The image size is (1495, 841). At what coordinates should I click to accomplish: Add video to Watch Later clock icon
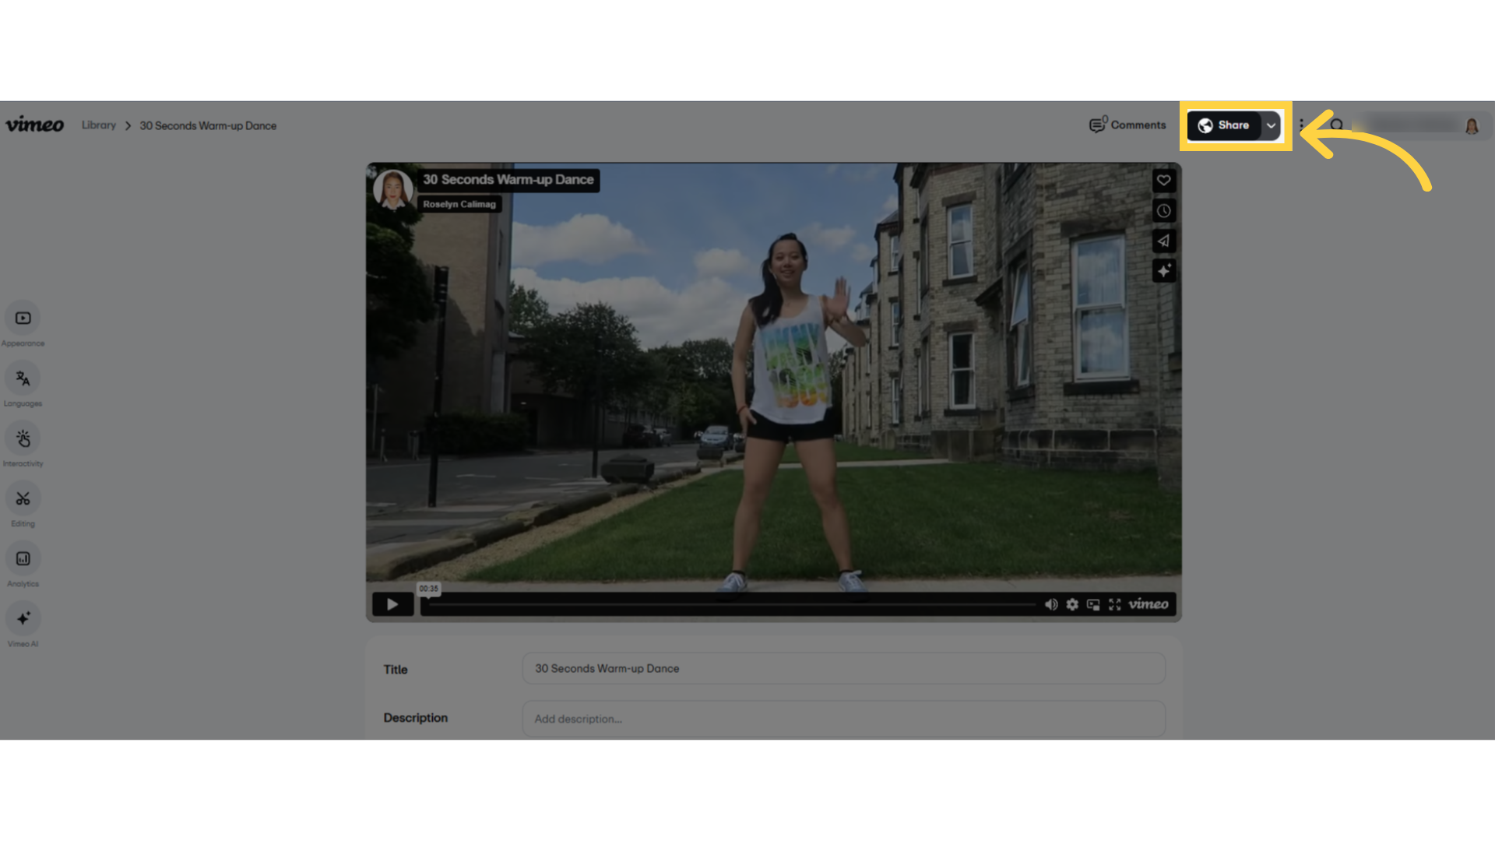point(1163,211)
